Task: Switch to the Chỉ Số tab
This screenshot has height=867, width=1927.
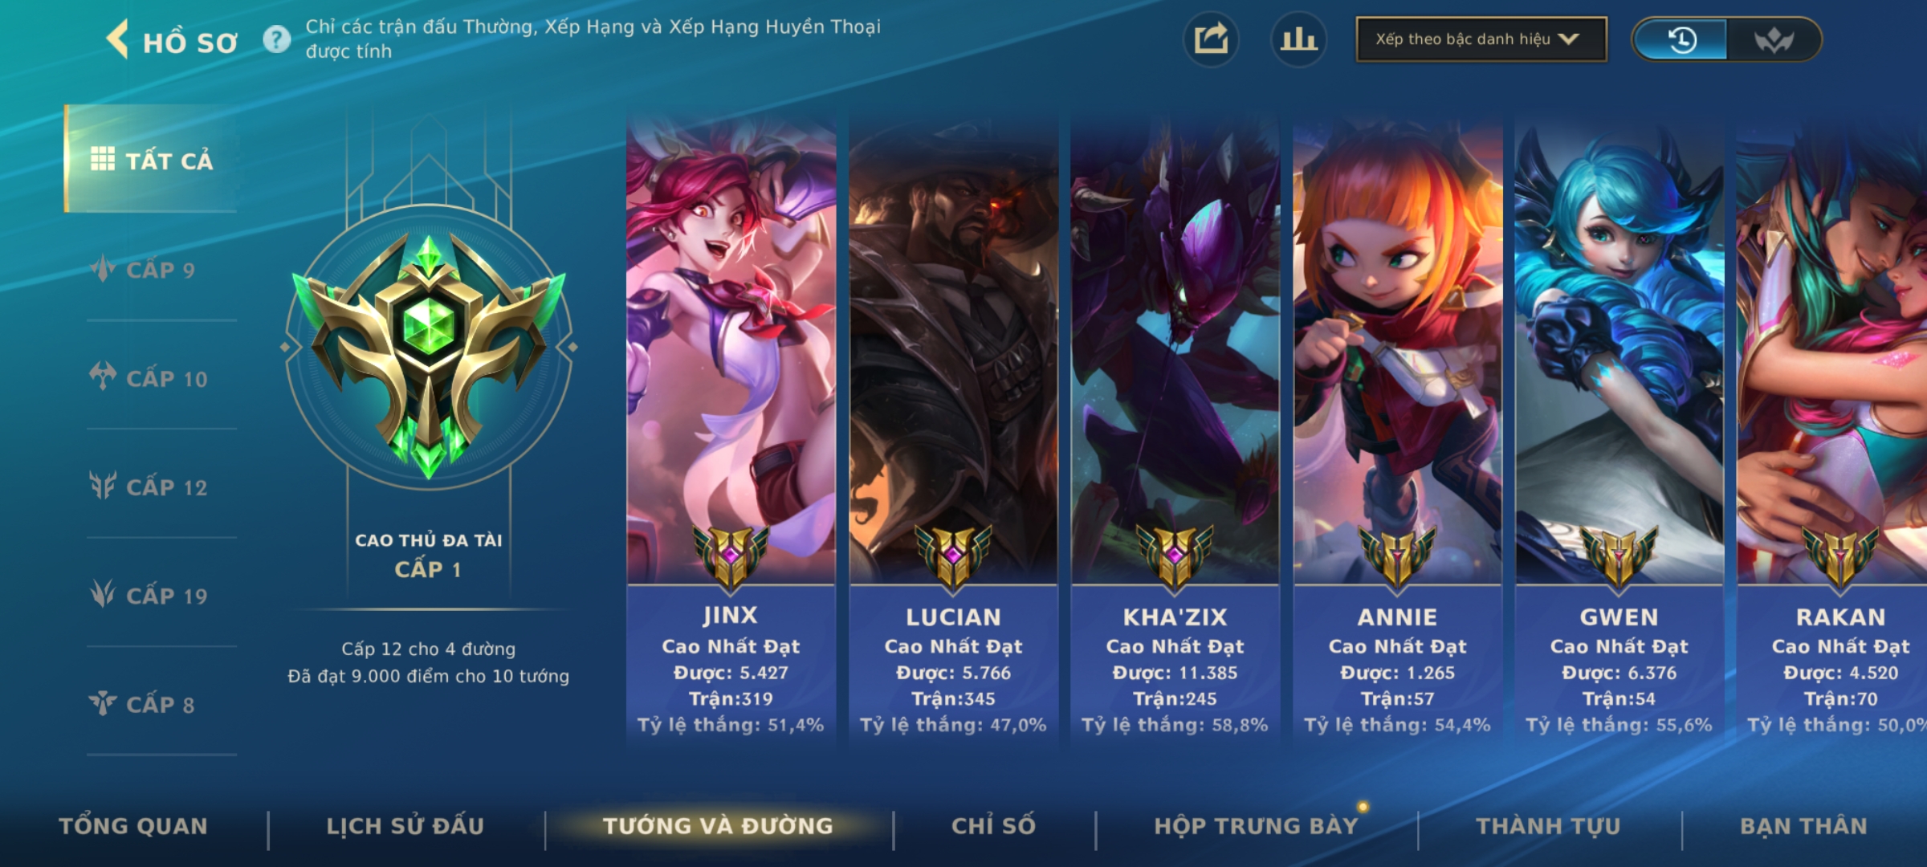Action: pos(994,826)
